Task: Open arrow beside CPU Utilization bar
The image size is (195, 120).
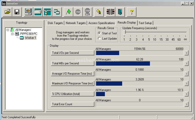Action: tap(186, 94)
